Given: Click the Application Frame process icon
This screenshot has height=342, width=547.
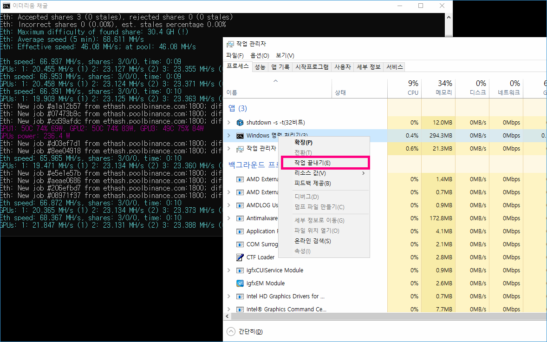Looking at the screenshot, I should click(x=240, y=231).
